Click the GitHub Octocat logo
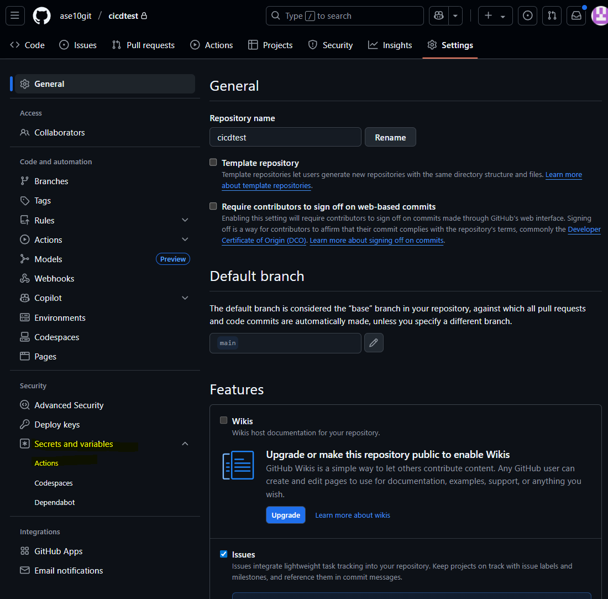 tap(42, 16)
